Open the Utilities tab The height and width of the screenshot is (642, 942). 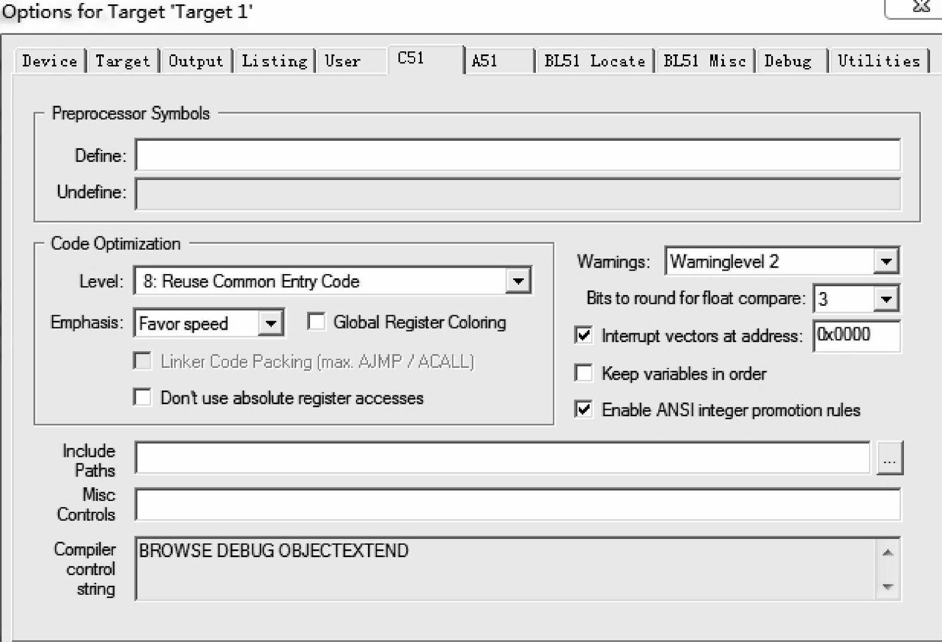[x=879, y=61]
